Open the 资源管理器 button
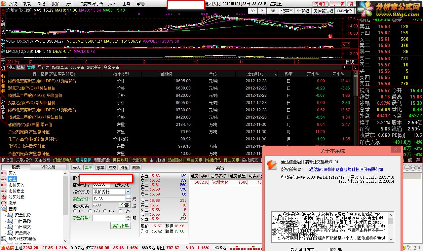Viewport: 423px width, 251px height. [x=323, y=11]
